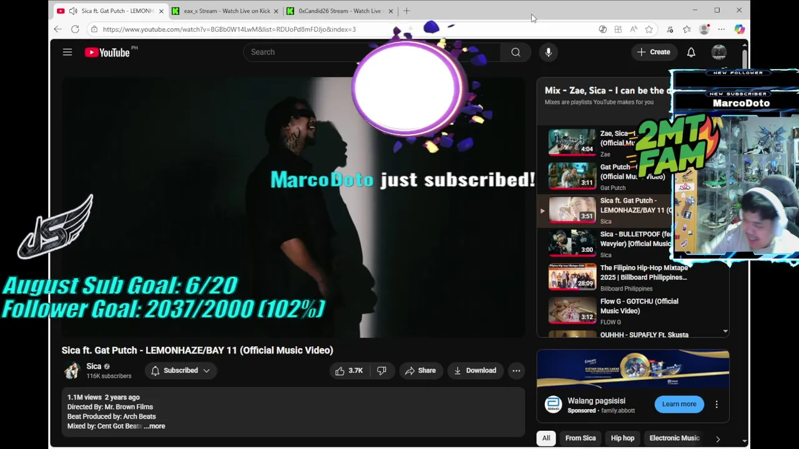The image size is (799, 449).
Task: Open more actions ellipsis under video
Action: (x=516, y=370)
